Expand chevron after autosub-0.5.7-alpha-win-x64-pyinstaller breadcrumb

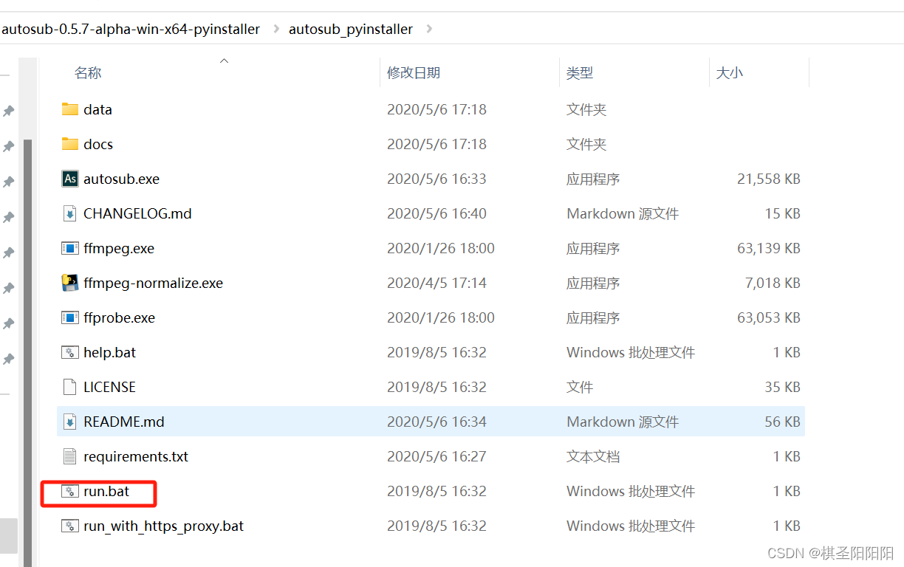pyautogui.click(x=276, y=30)
